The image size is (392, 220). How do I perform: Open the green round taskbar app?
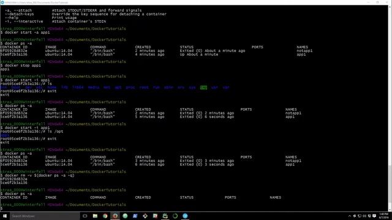(x=125, y=216)
